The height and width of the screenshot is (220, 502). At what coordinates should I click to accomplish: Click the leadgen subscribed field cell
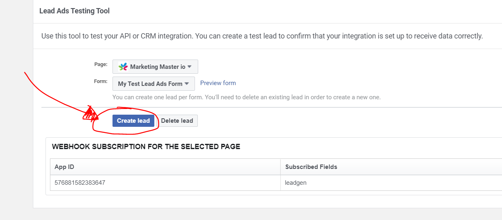(x=391, y=183)
